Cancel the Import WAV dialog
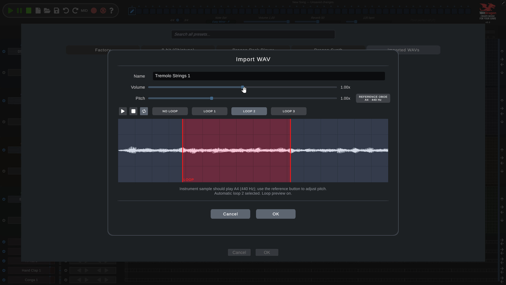506x285 pixels. [x=230, y=214]
